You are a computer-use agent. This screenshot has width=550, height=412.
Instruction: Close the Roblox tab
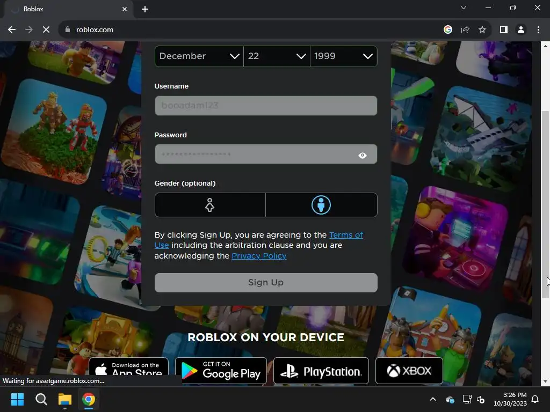[125, 9]
